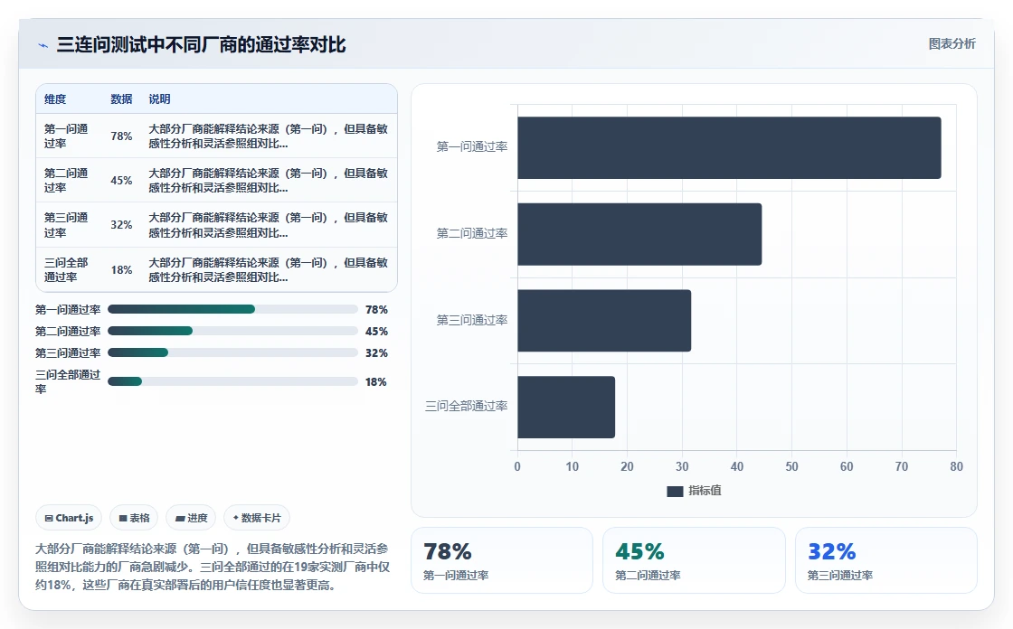
Task: Click the 第二问通过率 progress bar
Action: (232, 331)
